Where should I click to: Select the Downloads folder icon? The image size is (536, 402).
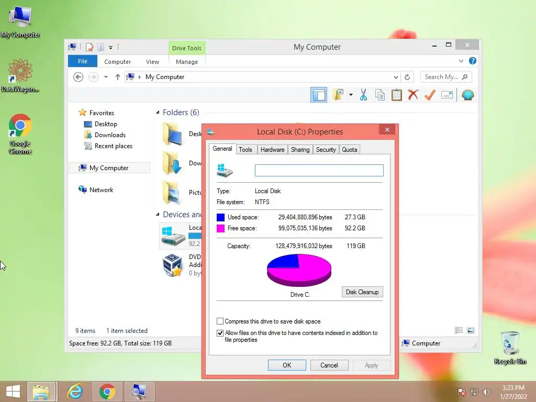(172, 163)
